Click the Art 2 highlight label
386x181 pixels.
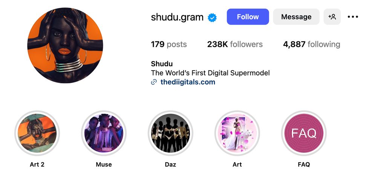(37, 164)
